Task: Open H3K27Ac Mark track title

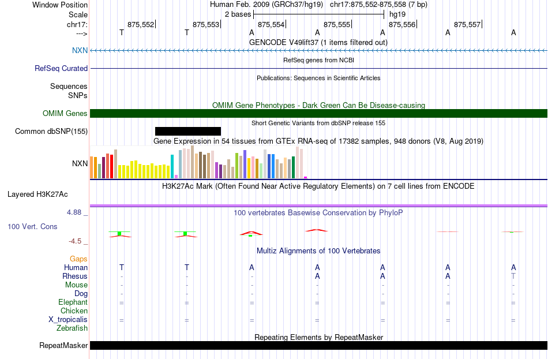Action: [318, 186]
